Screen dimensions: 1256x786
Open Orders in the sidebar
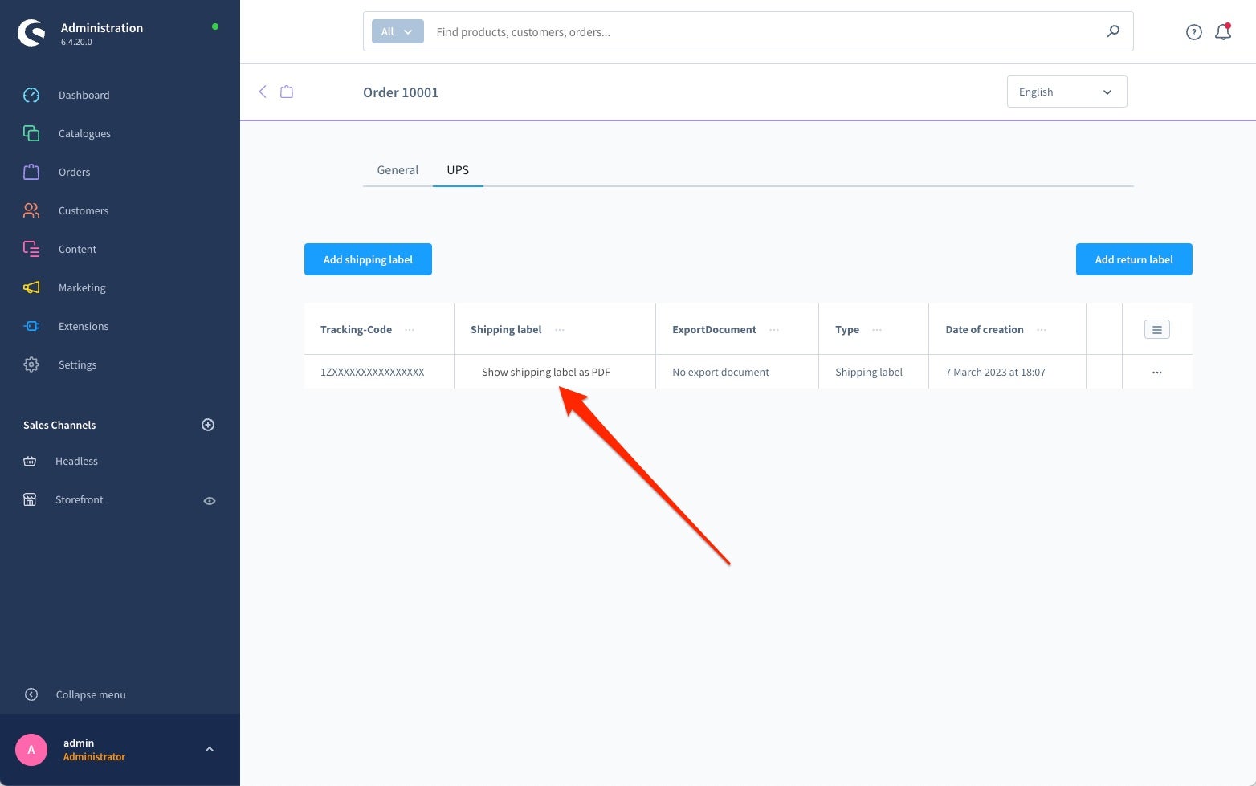coord(74,172)
